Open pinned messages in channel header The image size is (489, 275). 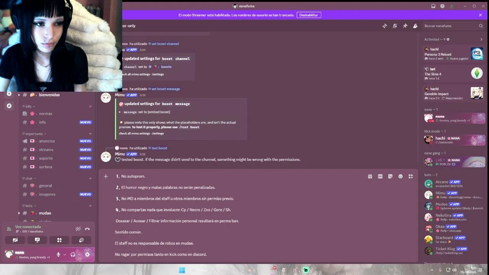click(x=405, y=26)
